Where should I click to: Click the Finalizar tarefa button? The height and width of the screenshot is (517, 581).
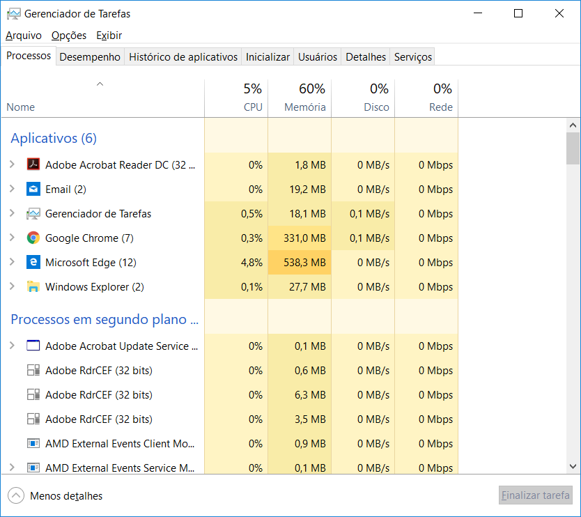click(536, 495)
